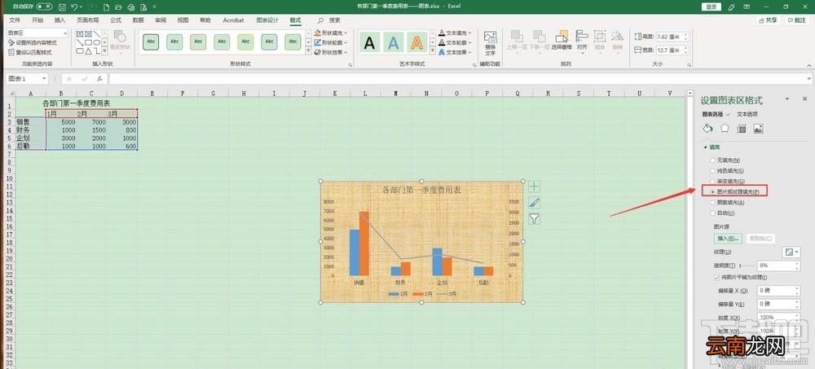Switch to the 页面布局 tab
The width and height of the screenshot is (815, 369).
click(x=88, y=20)
